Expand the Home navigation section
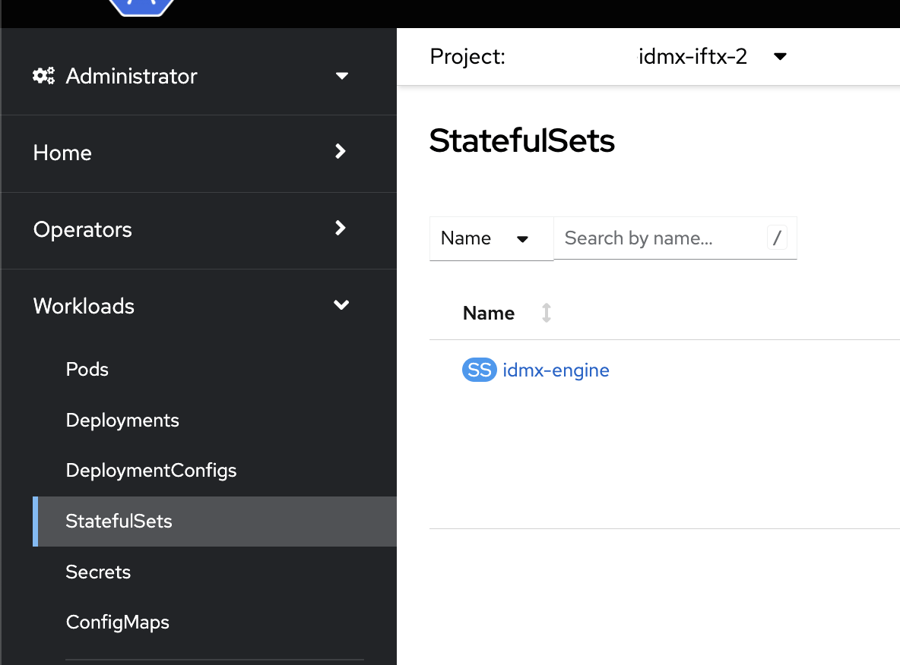Image resolution: width=900 pixels, height=665 pixels. [x=198, y=153]
